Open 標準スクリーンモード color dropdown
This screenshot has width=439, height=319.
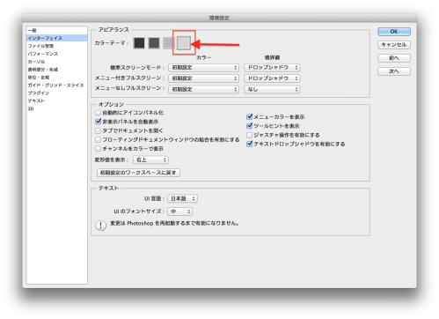click(x=204, y=68)
